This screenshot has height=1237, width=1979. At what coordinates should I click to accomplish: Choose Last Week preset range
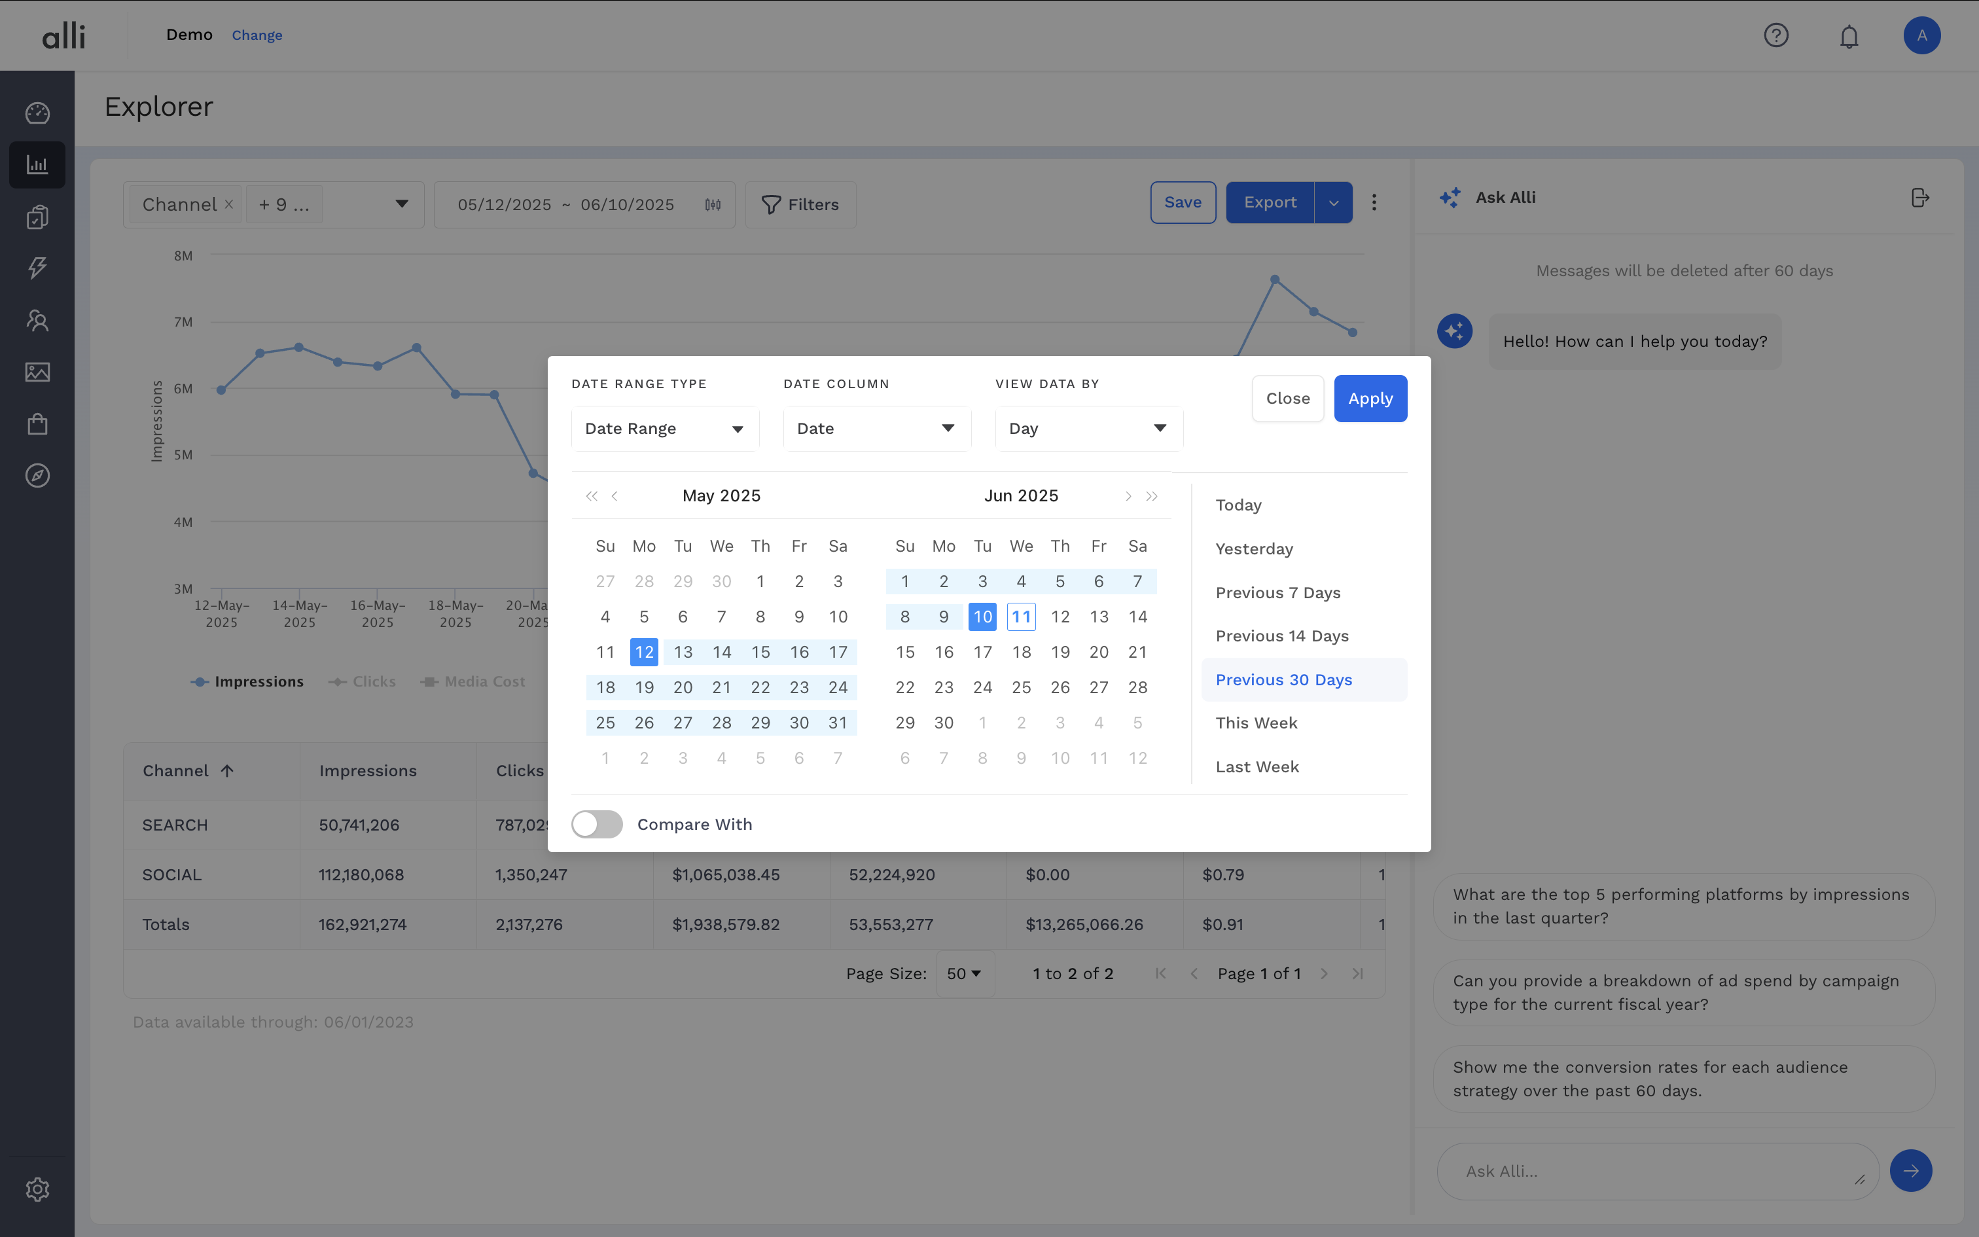tap(1257, 766)
